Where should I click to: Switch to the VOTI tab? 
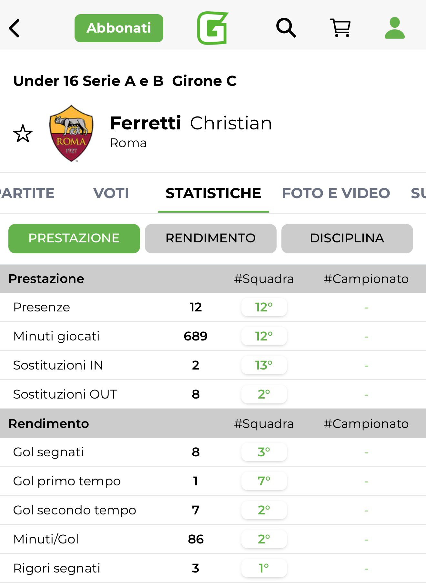[111, 193]
